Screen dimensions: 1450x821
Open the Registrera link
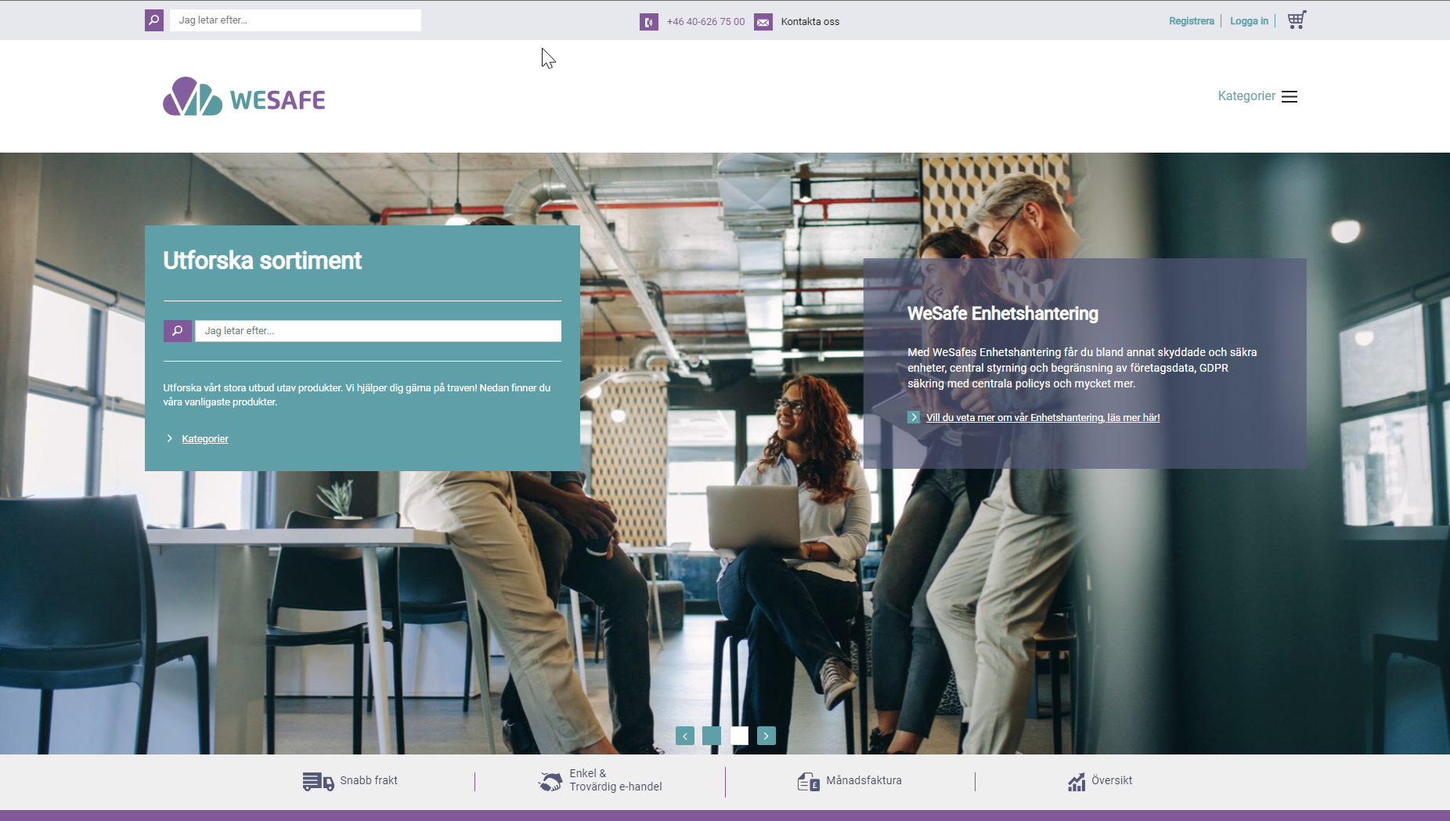coord(1191,21)
